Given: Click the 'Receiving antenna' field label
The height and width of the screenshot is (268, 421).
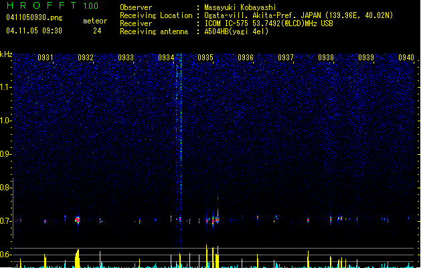Looking at the screenshot, I should click(154, 31).
